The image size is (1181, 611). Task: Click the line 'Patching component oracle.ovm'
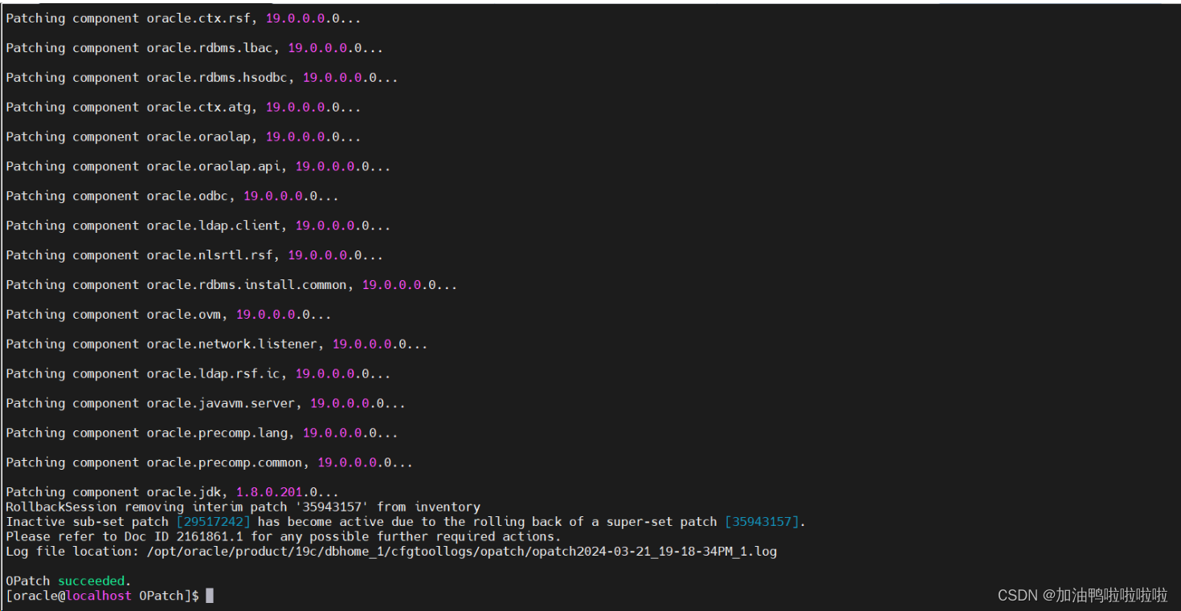169,315
